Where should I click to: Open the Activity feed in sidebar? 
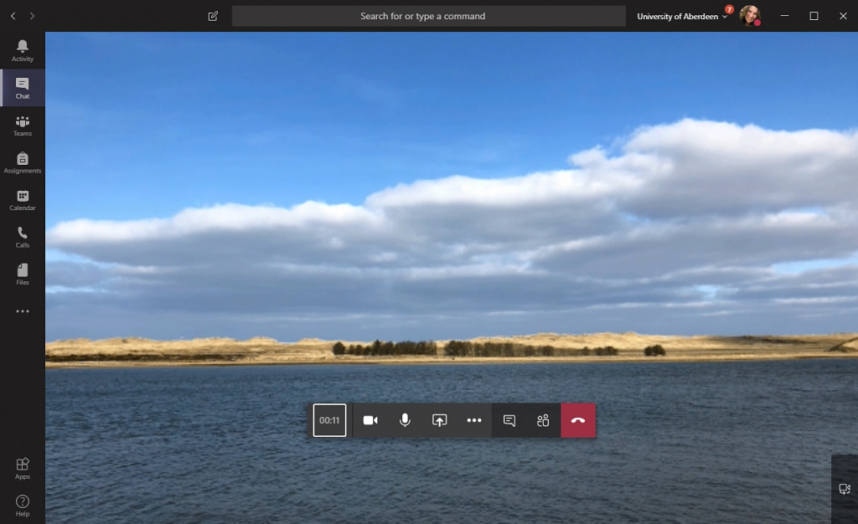point(23,50)
